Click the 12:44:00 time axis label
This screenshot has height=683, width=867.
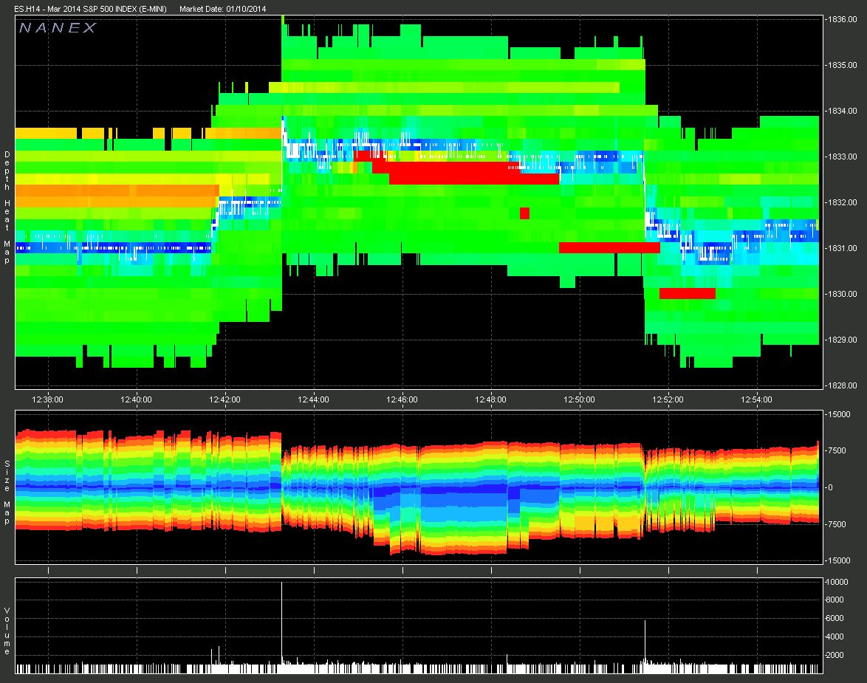(314, 399)
